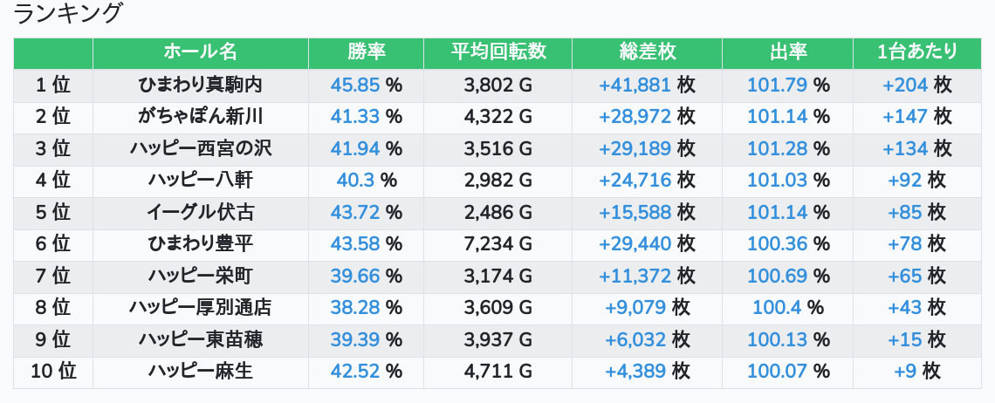Viewport: 995px width, 403px height.
Task: Select ひまわり豊平 hall name
Action: [200, 244]
